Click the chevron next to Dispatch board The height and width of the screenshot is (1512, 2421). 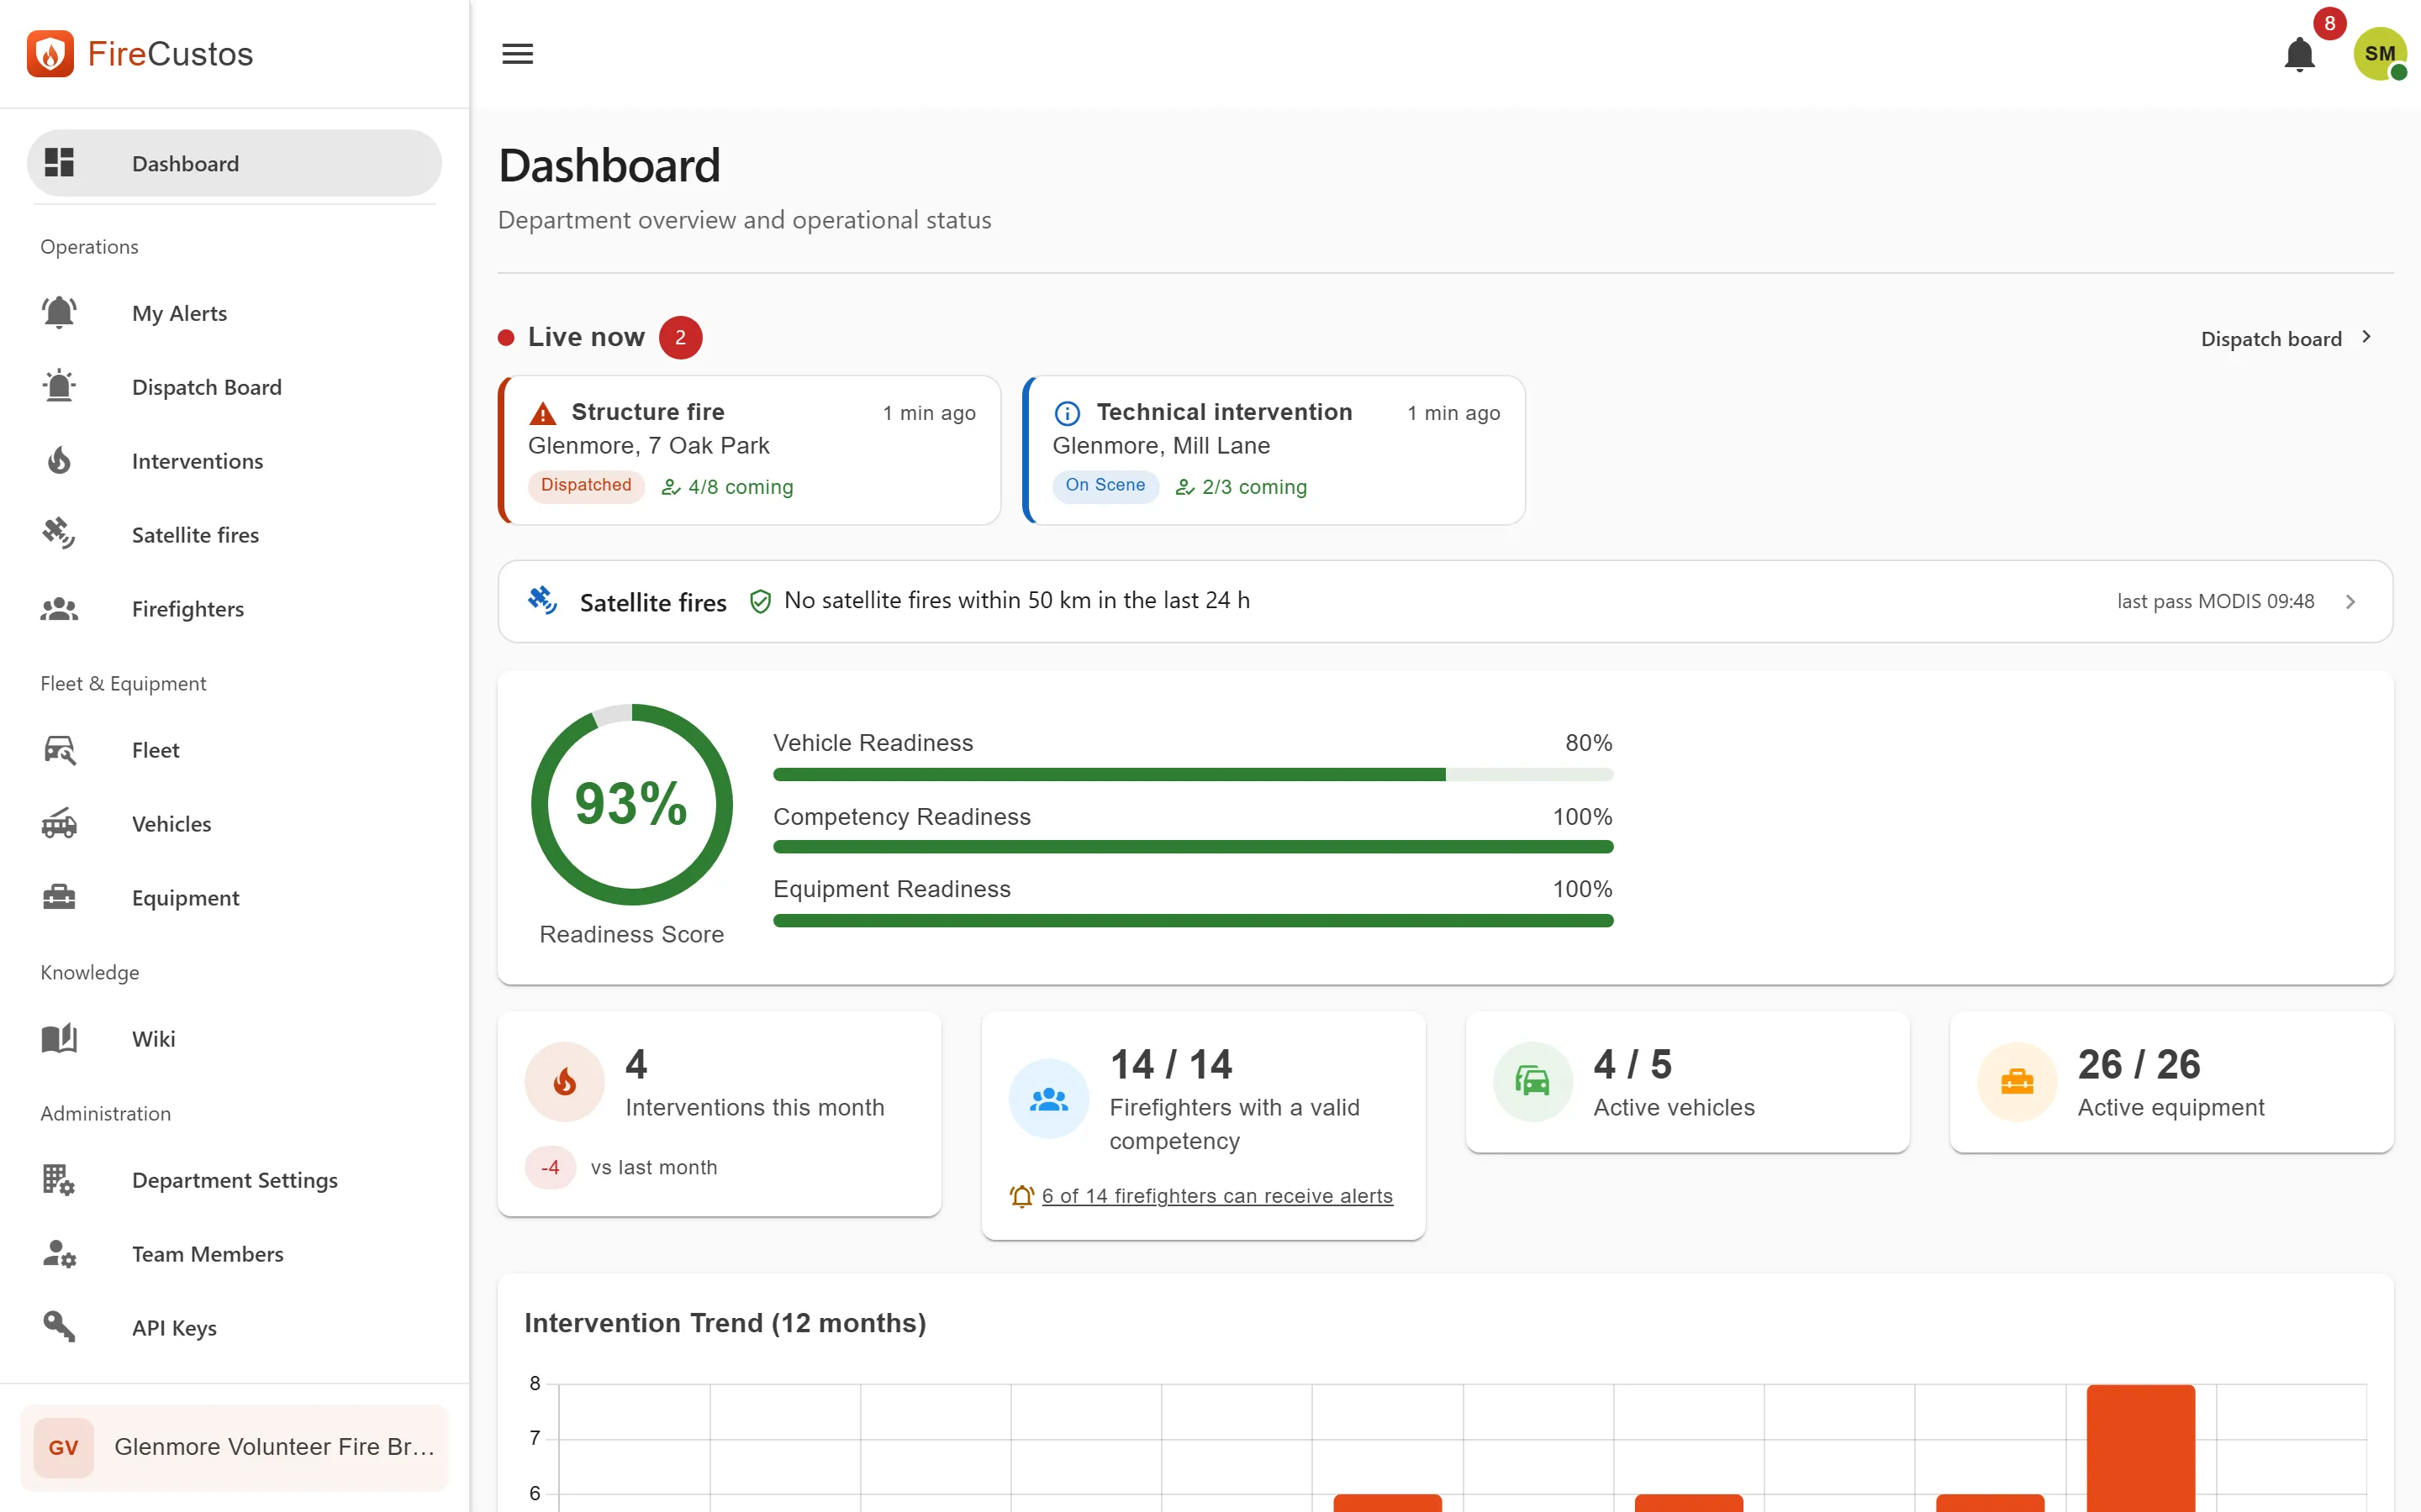[2367, 338]
